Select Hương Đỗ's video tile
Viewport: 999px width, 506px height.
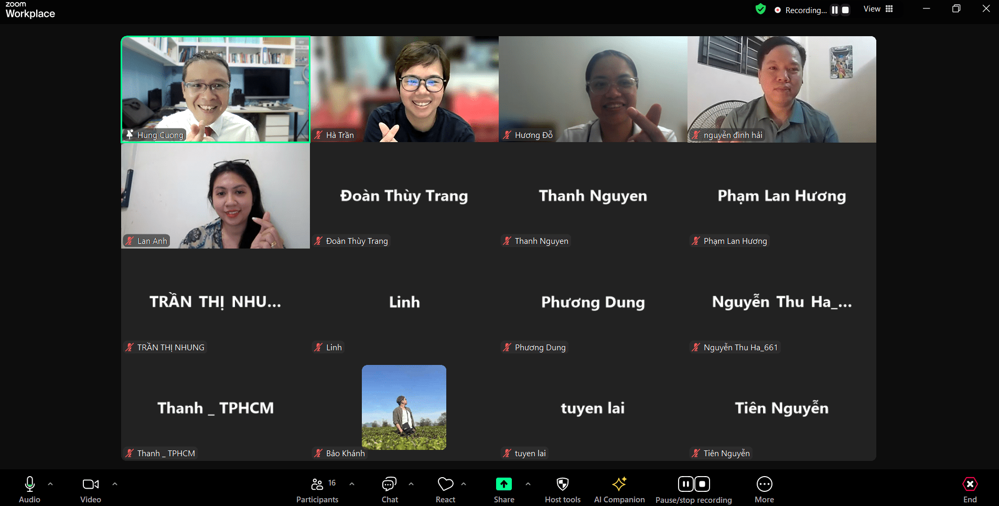coord(593,89)
